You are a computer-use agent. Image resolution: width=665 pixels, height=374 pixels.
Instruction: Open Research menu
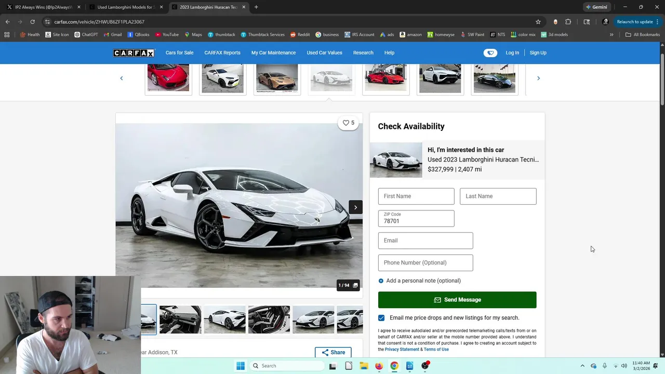363,53
